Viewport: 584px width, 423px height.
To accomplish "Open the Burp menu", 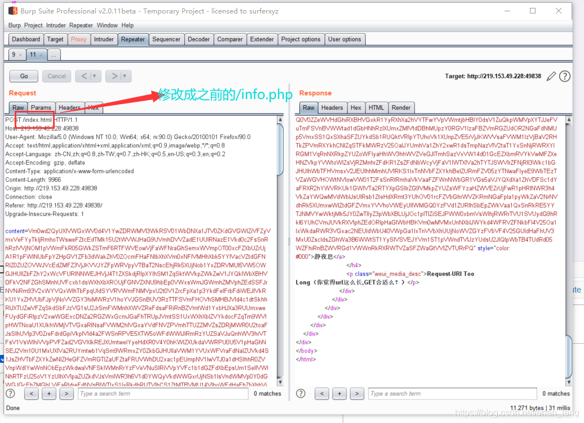I will (15, 25).
